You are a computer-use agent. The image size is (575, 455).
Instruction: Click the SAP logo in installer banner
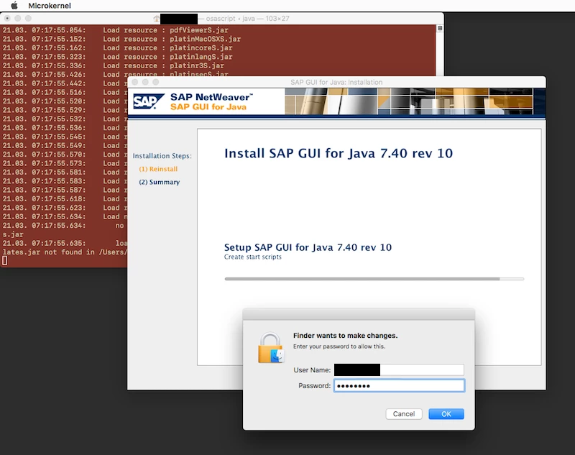point(148,101)
